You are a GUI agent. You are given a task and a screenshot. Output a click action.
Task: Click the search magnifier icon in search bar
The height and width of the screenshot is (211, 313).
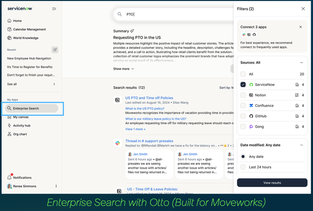coord(120,14)
